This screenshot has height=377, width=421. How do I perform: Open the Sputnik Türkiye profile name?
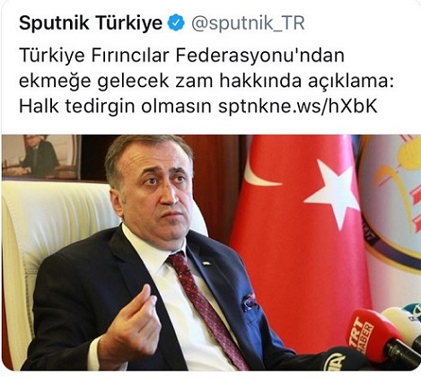(x=91, y=23)
